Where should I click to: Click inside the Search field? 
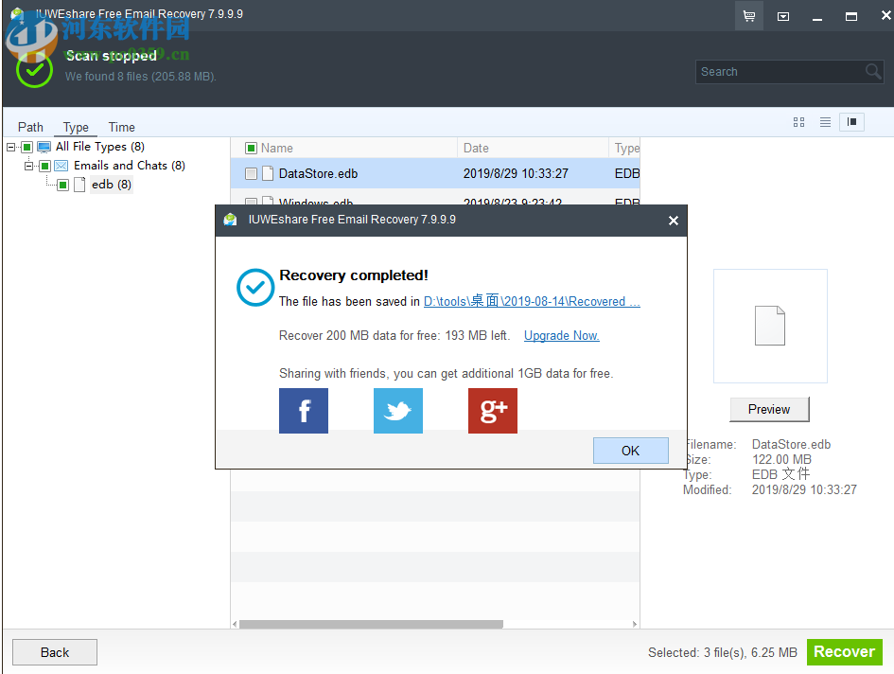coord(776,71)
